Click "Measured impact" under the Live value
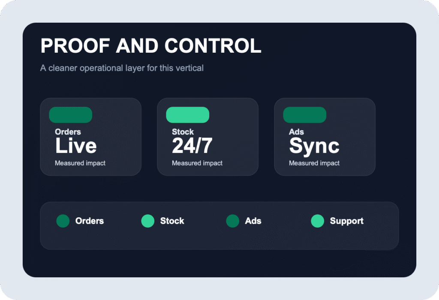Screen dimensions: 439x300 (80, 163)
